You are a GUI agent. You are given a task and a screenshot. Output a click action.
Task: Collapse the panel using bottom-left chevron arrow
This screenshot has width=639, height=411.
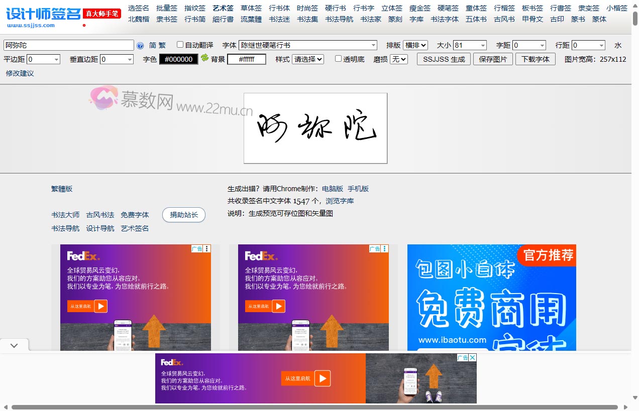14,345
